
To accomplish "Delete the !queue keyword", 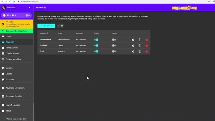I will coord(147,46).
